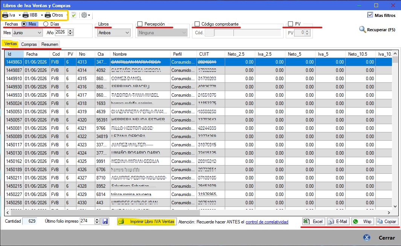Open the IIBB print dropdown arrow

[x=42, y=15]
